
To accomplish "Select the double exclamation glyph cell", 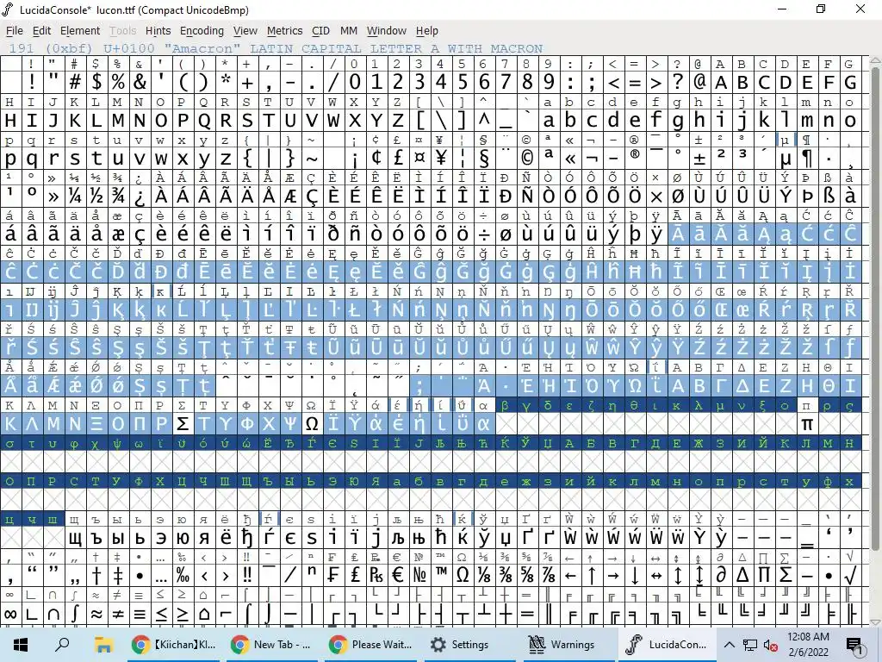I will [247, 575].
